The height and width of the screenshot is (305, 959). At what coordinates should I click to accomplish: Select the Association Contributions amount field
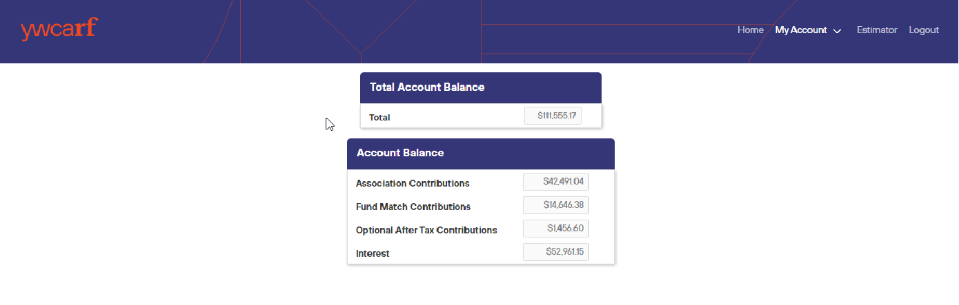[x=555, y=182]
